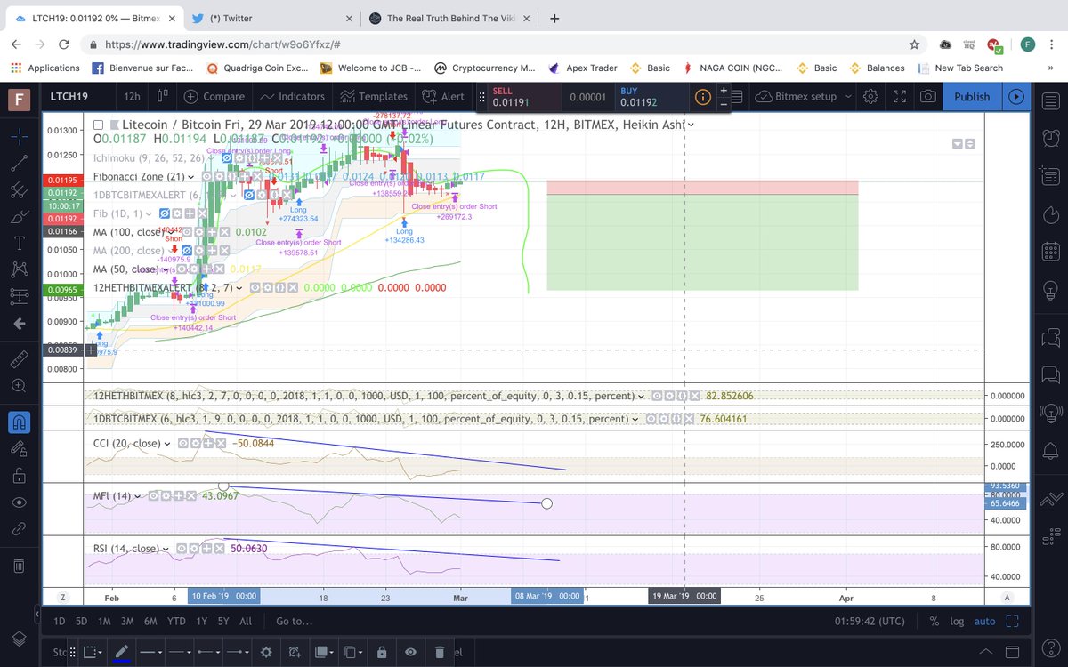
Task: Open the Go to... date picker
Action: click(294, 621)
